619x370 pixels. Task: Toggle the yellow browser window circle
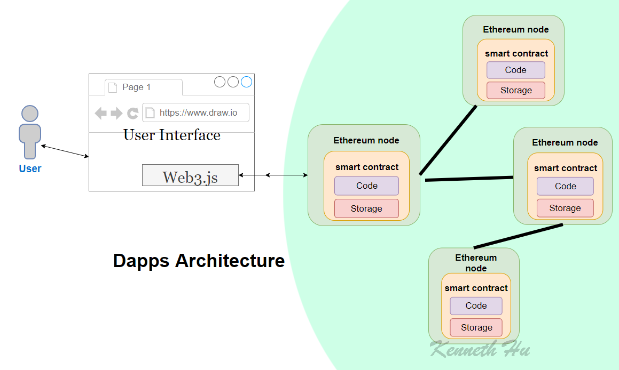(233, 82)
